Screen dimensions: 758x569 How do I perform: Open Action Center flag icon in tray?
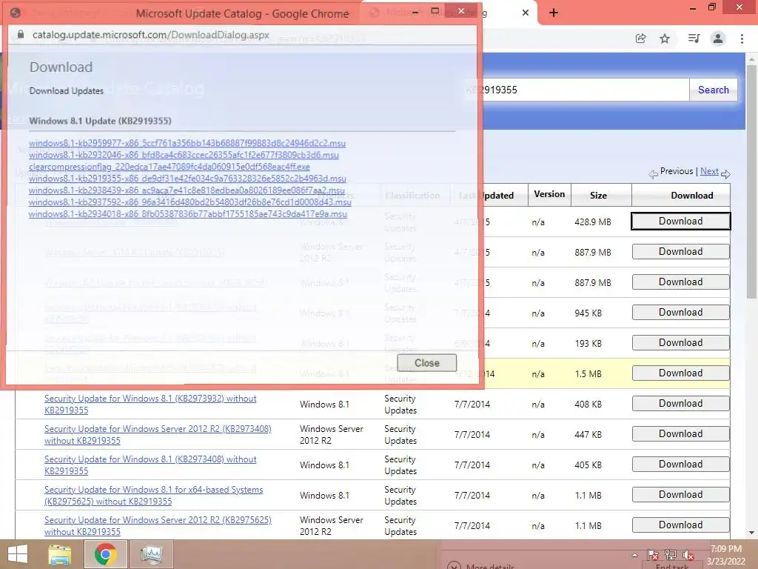coord(653,555)
